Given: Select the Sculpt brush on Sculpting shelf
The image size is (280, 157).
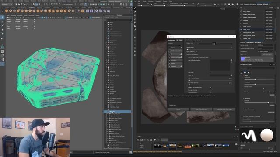Looking at the screenshot, I should pos(7,11).
